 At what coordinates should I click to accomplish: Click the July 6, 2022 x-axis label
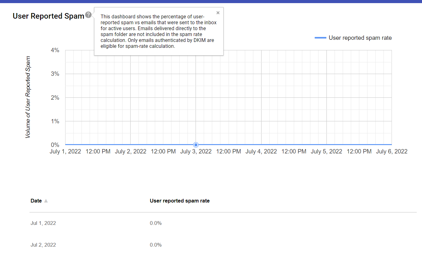pos(392,152)
